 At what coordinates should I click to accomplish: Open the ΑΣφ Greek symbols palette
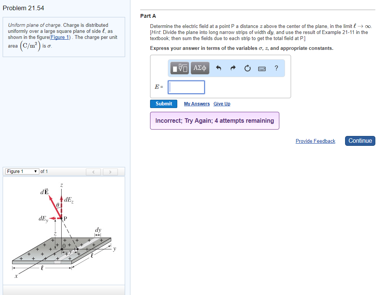click(x=200, y=68)
